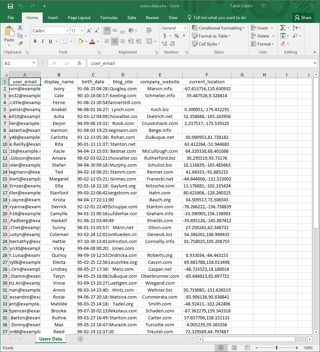Copy selection with the Copy icon
The width and height of the screenshot is (320, 352).
pyautogui.click(x=20, y=36)
